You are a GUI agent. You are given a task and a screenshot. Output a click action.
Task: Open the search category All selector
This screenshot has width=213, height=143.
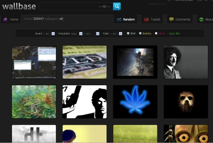coord(104,7)
